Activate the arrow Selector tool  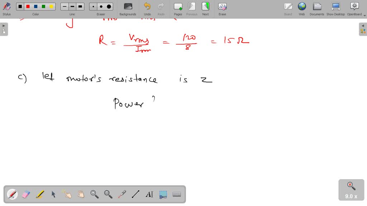pos(53,194)
